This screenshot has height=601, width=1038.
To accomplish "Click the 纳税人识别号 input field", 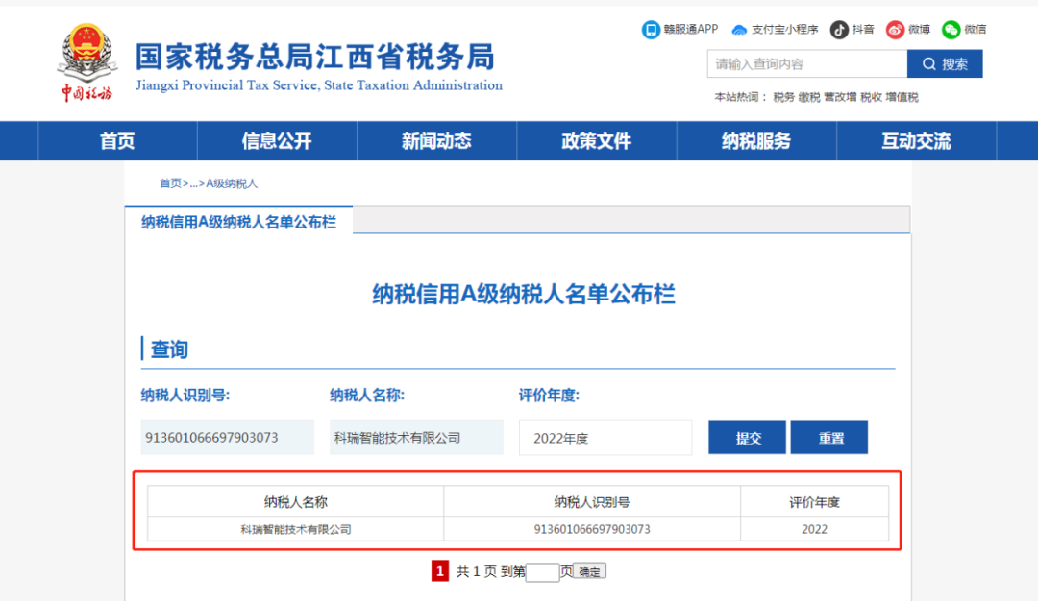I will click(227, 438).
